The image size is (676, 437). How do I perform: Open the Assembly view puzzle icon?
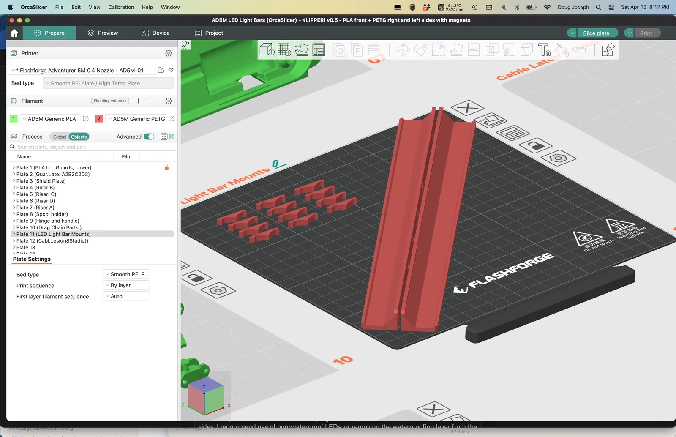click(608, 50)
